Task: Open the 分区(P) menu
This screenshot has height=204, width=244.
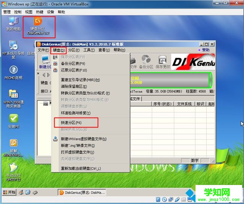Action: click(74, 50)
